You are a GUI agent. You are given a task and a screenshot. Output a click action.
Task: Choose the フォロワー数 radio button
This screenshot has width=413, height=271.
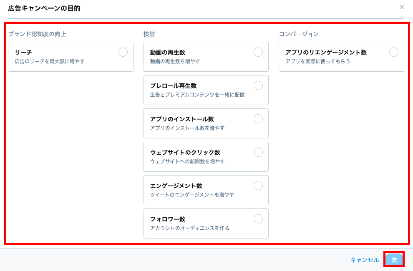pyautogui.click(x=258, y=219)
